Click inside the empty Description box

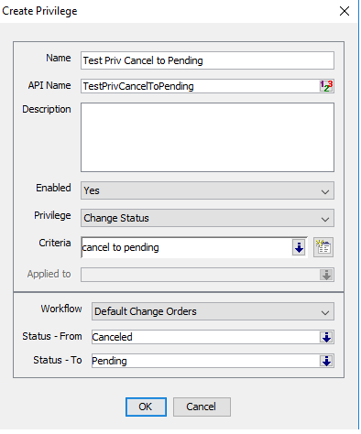[x=207, y=137]
